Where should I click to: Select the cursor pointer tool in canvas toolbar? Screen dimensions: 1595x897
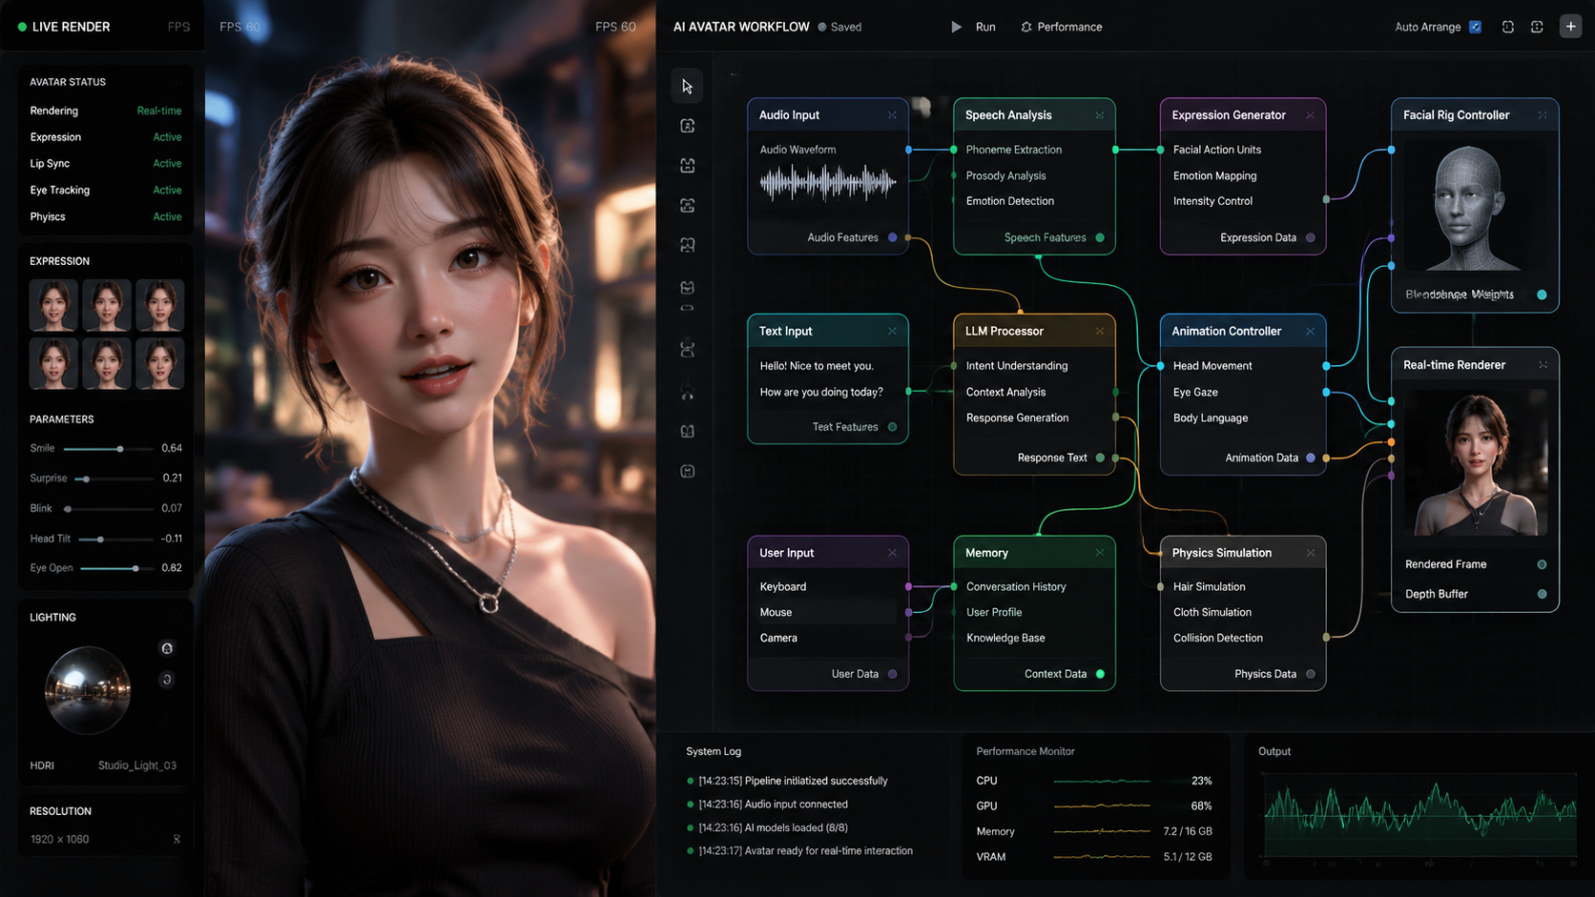tap(687, 87)
